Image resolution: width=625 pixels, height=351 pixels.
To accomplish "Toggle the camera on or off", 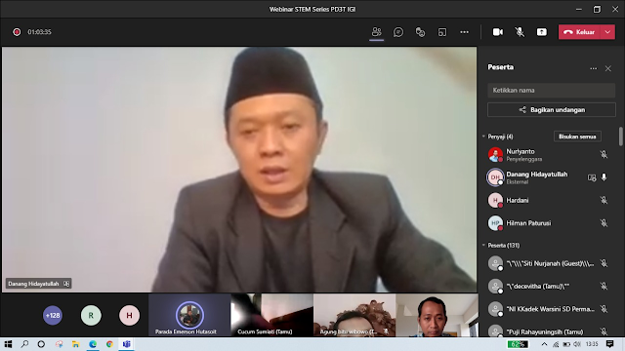I will point(498,32).
